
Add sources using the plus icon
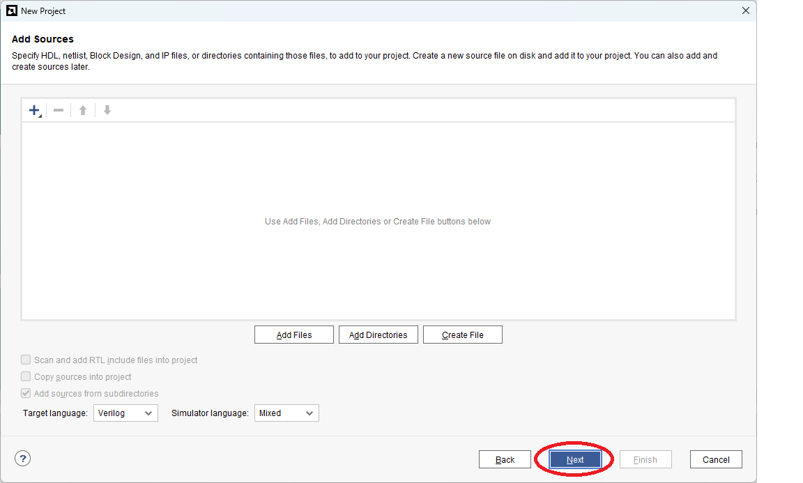[33, 109]
